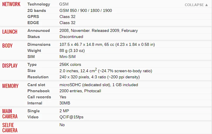Open the Weight spec link
Viewport: 212px width, 134px height.
(x=34, y=50)
